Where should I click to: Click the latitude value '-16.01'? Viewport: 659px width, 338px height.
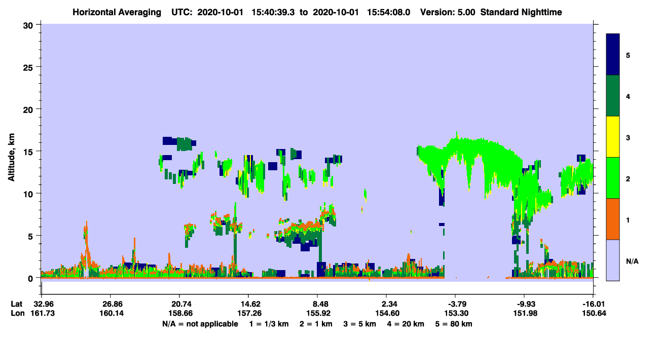pyautogui.click(x=593, y=304)
